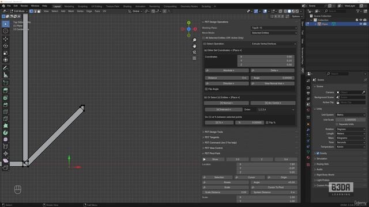The image size is (369, 207).
Task: Adjust the % value field
Action: (249, 122)
